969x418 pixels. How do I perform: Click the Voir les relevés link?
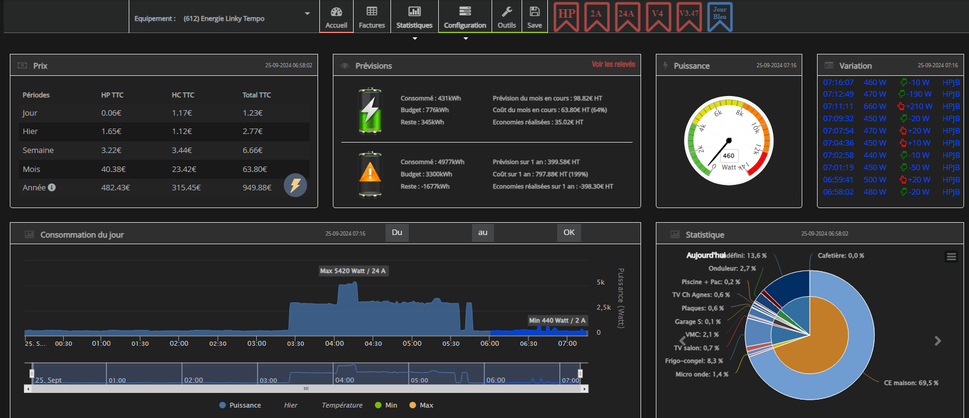613,64
